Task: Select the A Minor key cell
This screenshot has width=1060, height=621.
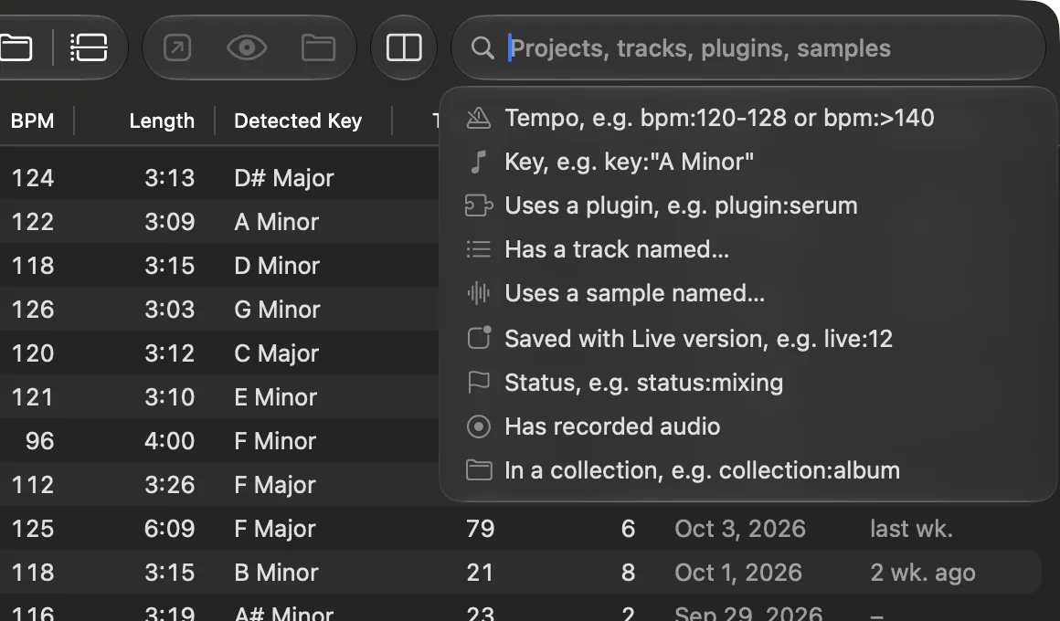Action: coord(276,222)
